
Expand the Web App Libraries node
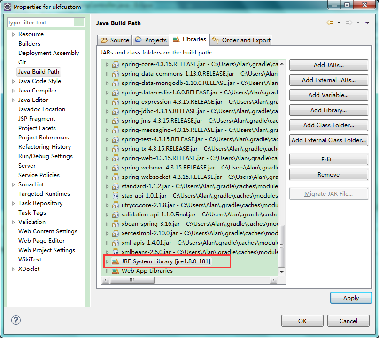[107, 271]
